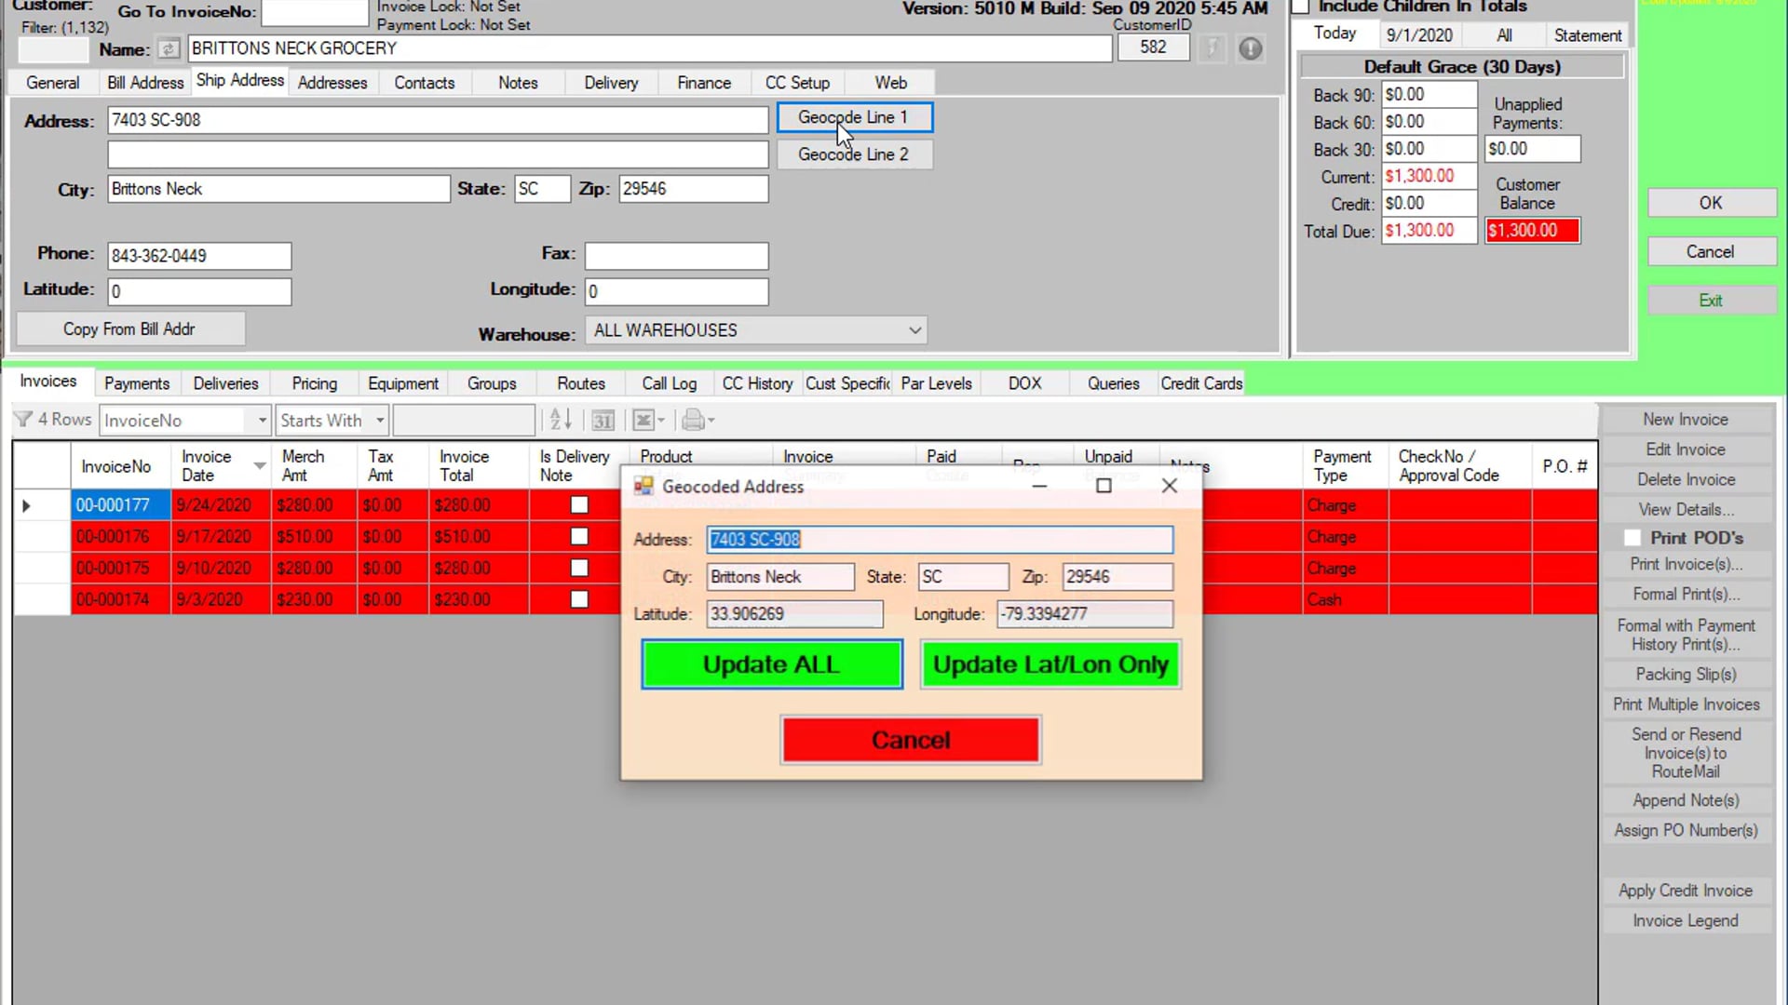This screenshot has width=1788, height=1005.
Task: Click Geocode Line 2 button
Action: click(853, 154)
